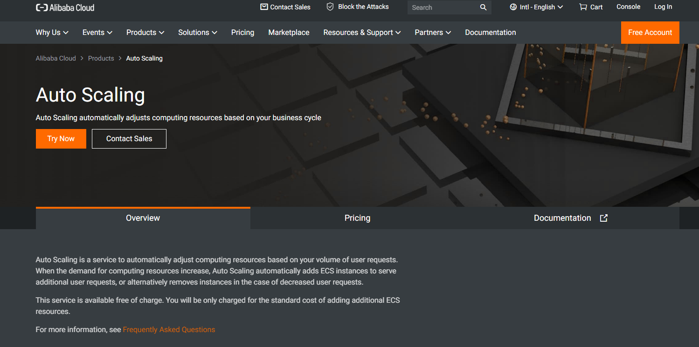Click the Search input field

tap(443, 7)
